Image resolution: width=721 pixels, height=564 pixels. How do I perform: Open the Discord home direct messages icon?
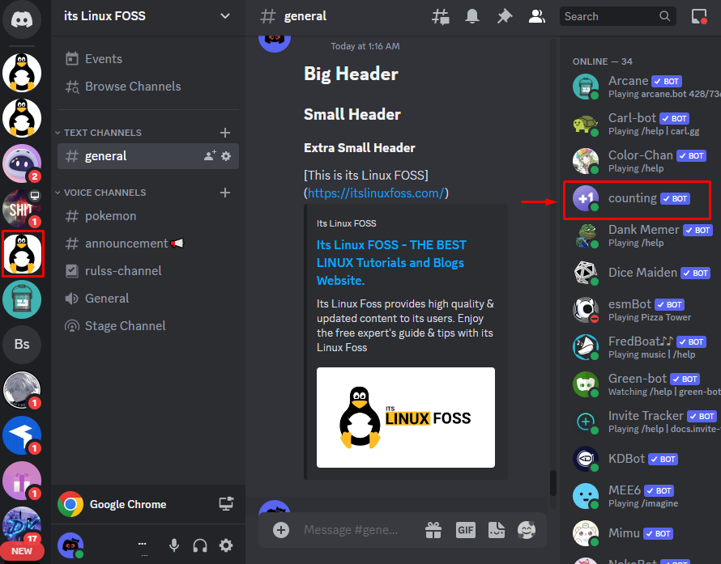point(22,19)
